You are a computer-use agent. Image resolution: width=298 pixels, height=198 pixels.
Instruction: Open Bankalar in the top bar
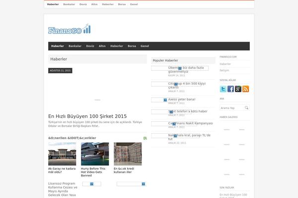[x=69, y=4]
